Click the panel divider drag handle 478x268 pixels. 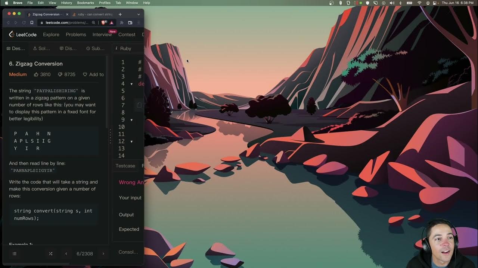tap(110, 137)
